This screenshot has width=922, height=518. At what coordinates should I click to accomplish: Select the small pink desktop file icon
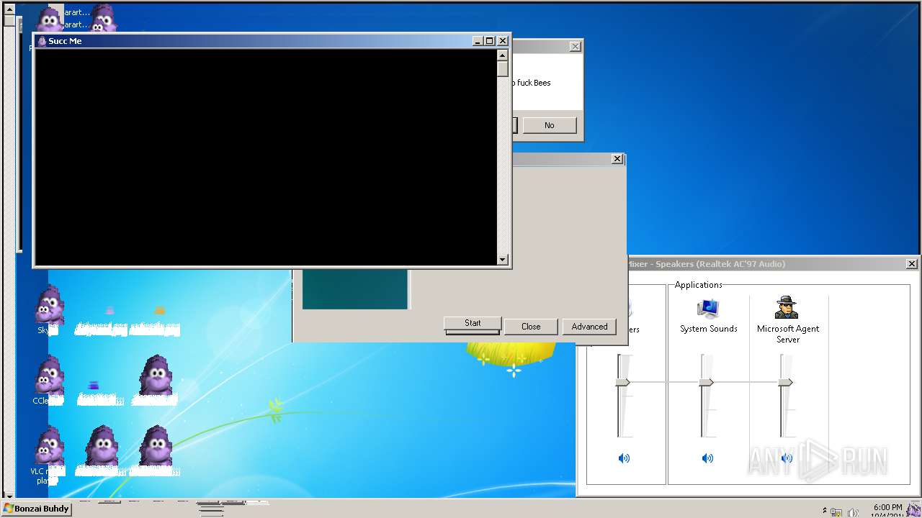(x=109, y=311)
